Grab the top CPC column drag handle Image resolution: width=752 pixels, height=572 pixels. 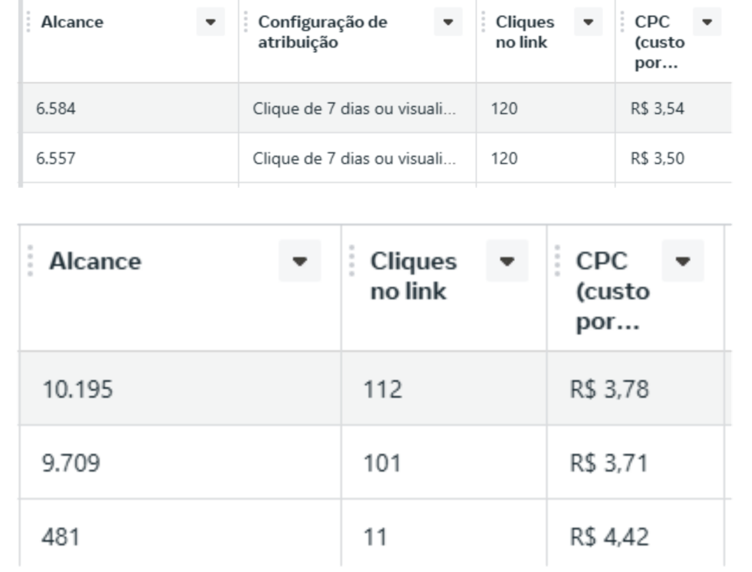[622, 22]
